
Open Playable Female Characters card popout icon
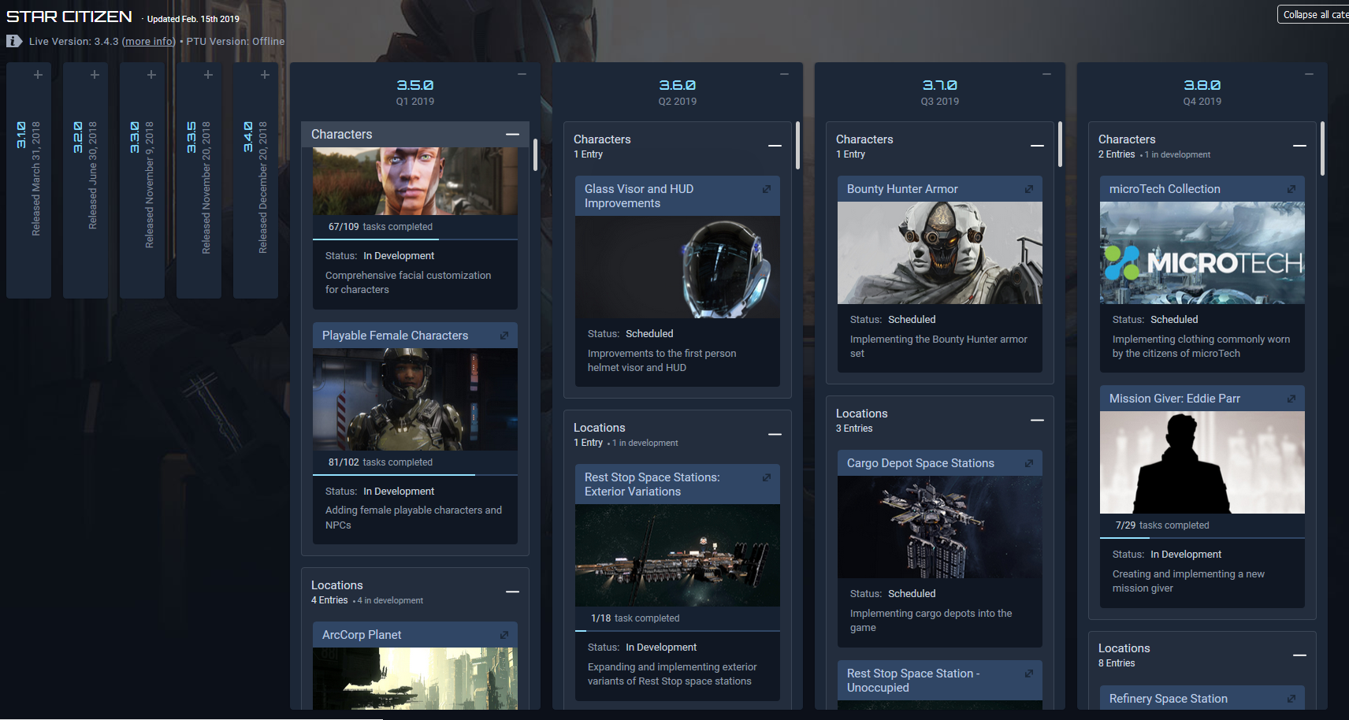point(504,336)
